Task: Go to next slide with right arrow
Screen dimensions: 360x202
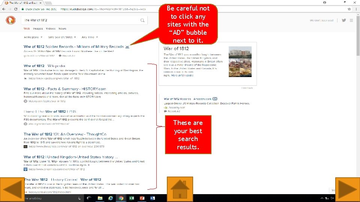Action: tap(348, 190)
